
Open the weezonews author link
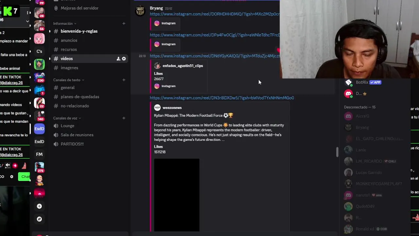[172, 108]
